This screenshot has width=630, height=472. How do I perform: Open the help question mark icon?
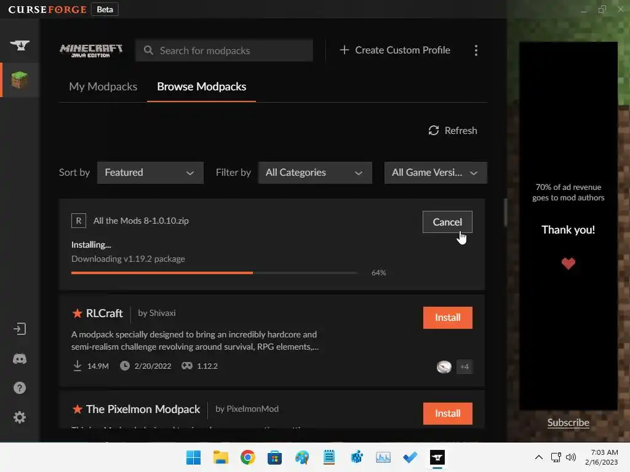pos(19,388)
